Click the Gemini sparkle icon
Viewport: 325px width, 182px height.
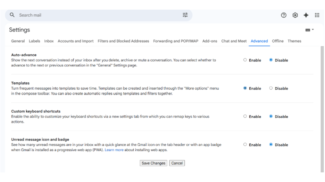(306, 15)
